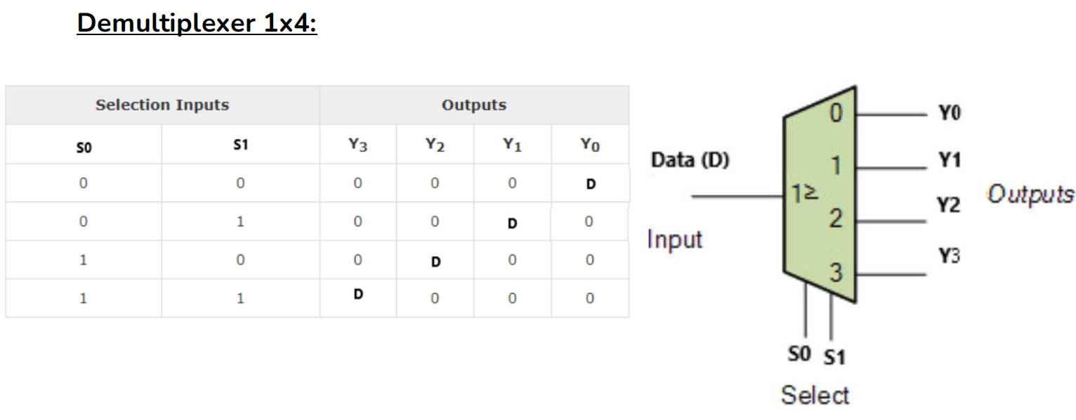Click the Y3 output label in diagram

click(x=948, y=256)
